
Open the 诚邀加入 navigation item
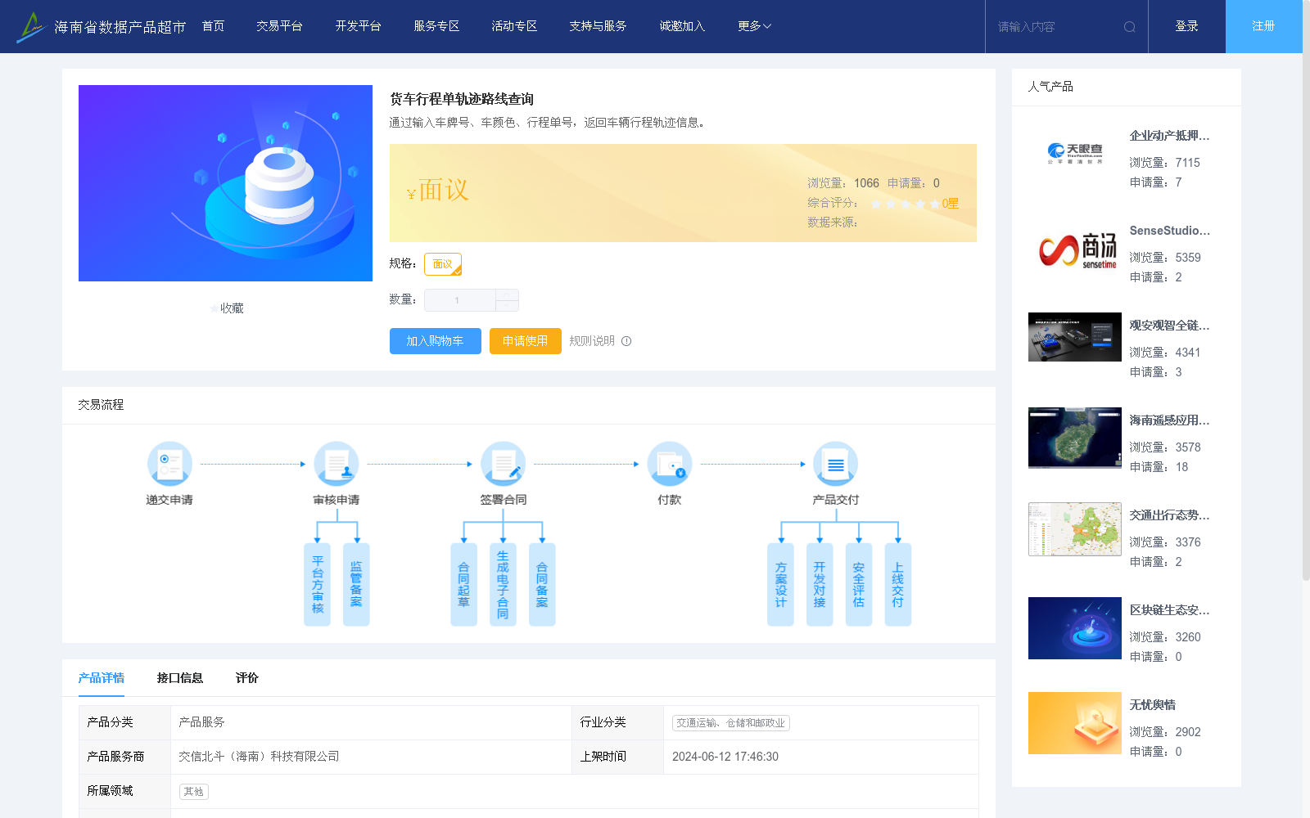682,26
